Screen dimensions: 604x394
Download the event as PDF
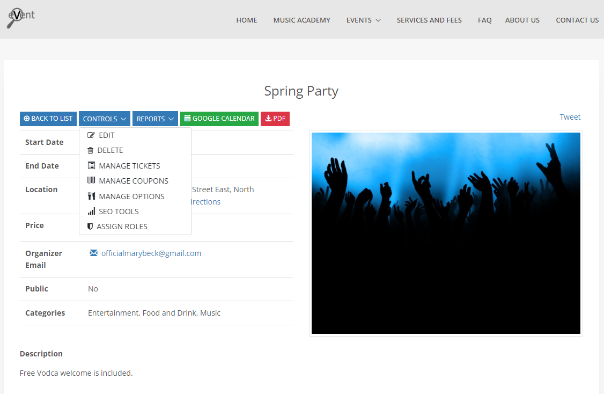point(275,119)
